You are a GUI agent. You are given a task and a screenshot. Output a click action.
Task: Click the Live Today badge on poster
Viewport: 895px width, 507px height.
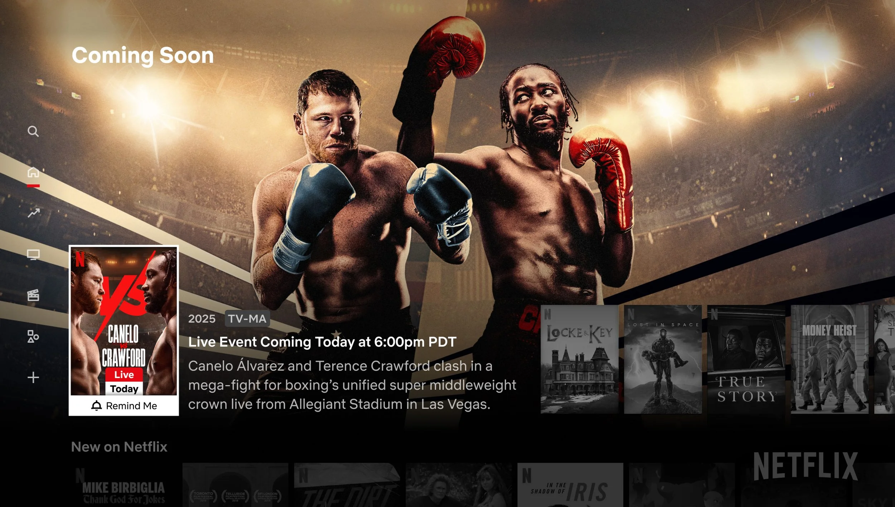[x=124, y=382]
